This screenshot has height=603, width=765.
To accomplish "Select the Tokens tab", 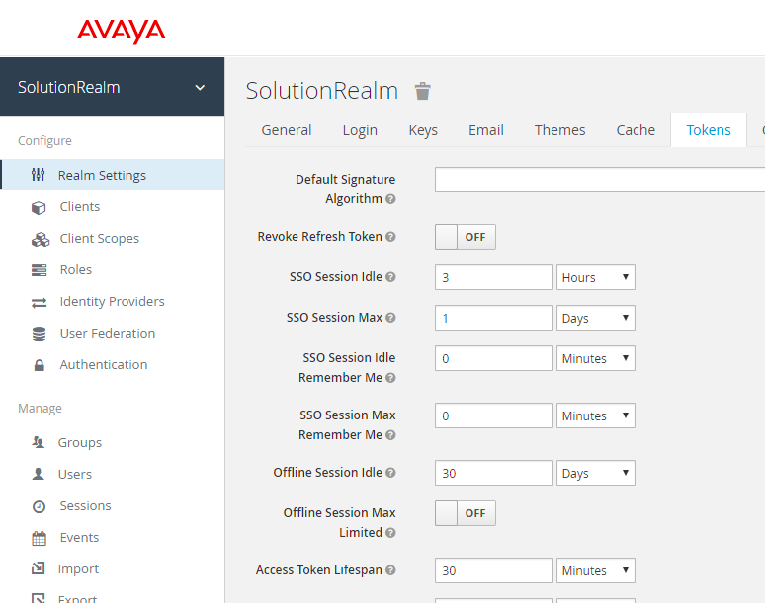I will 709,130.
